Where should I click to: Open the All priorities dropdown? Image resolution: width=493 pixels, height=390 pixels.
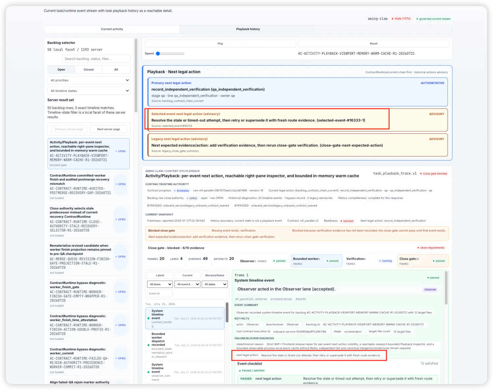click(x=89, y=80)
